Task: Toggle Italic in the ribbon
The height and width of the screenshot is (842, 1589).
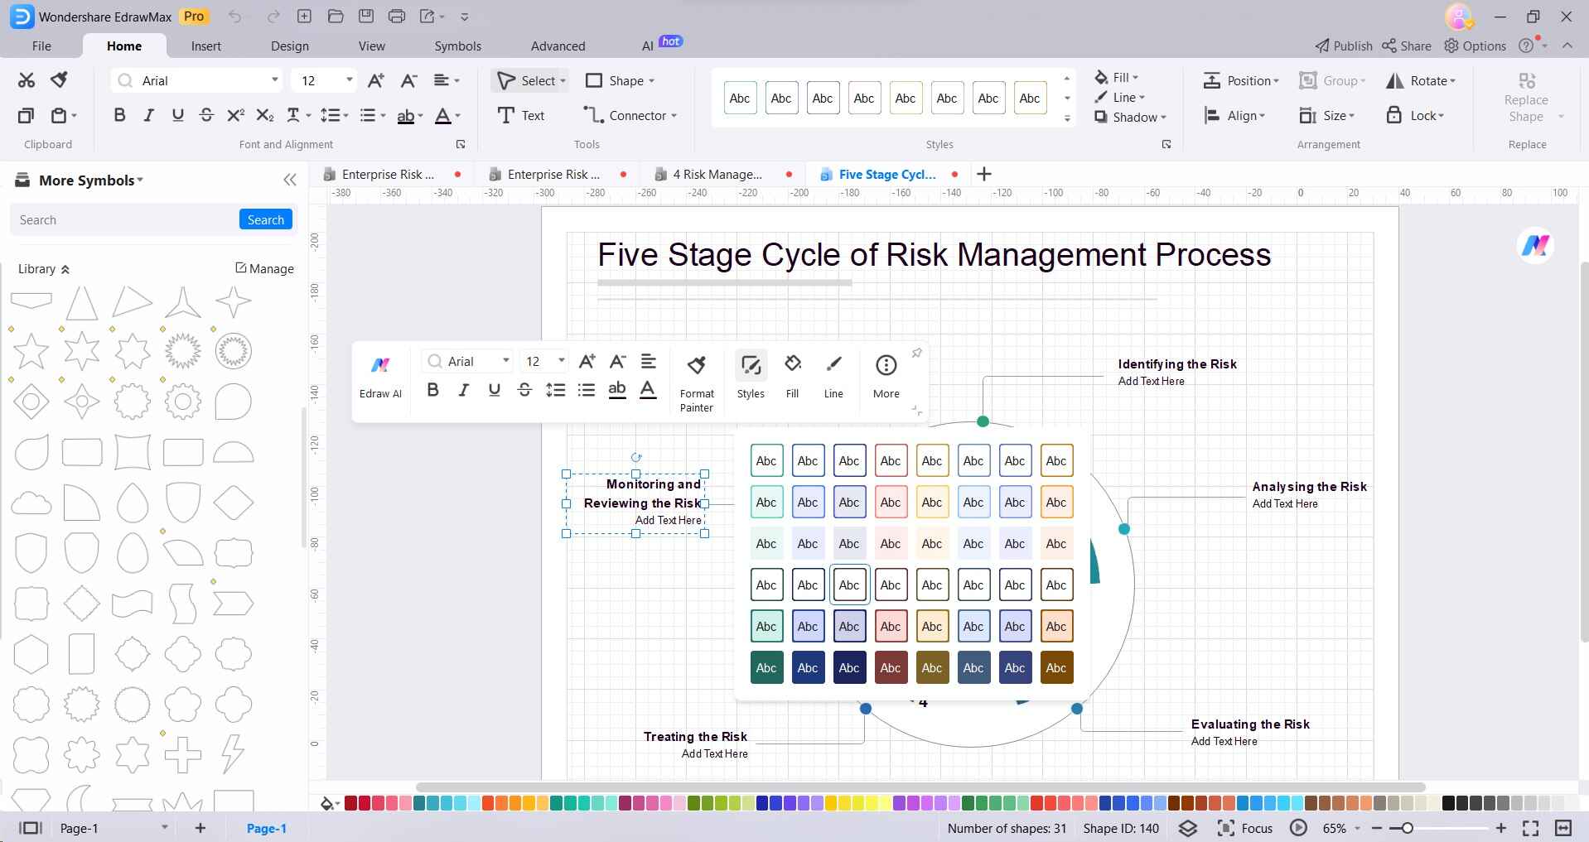Action: click(x=148, y=115)
